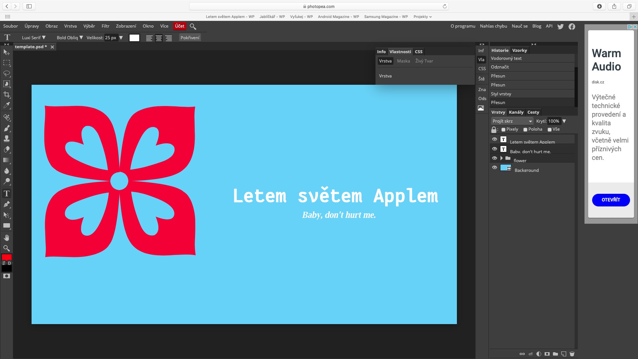Select the Zoom tool in toolbar
Viewport: 638px width, 359px height.
pyautogui.click(x=7, y=248)
